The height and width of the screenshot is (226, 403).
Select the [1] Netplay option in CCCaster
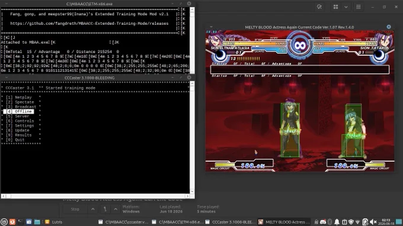pos(19,98)
